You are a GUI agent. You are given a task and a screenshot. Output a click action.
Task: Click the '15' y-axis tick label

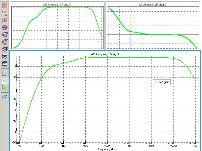click(x=14, y=66)
